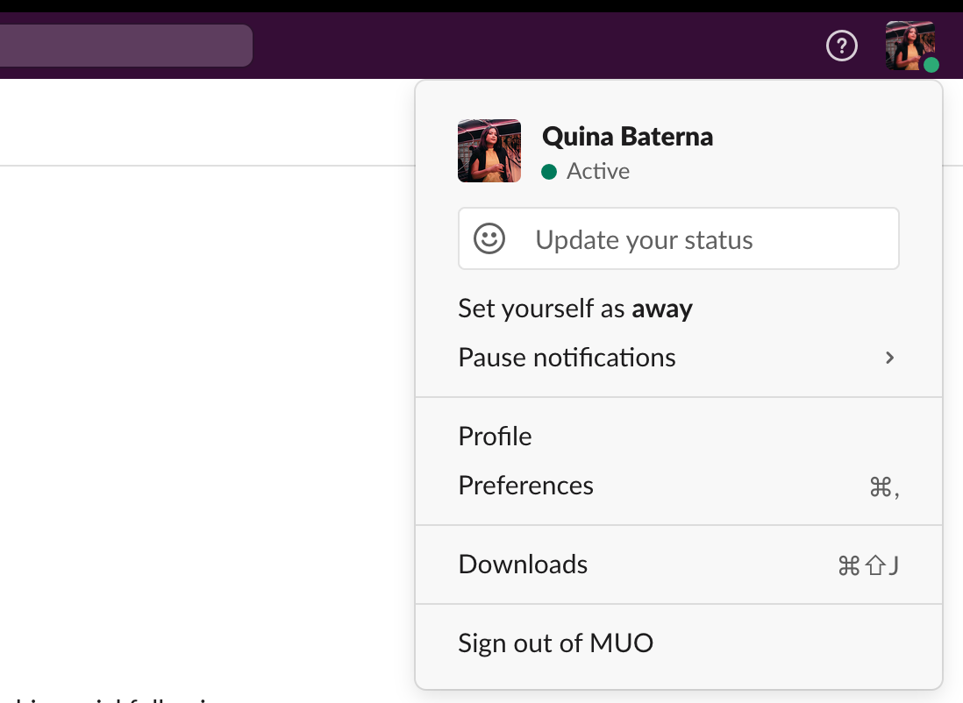
Task: Click the Quina Baterna name heading
Action: coord(627,137)
